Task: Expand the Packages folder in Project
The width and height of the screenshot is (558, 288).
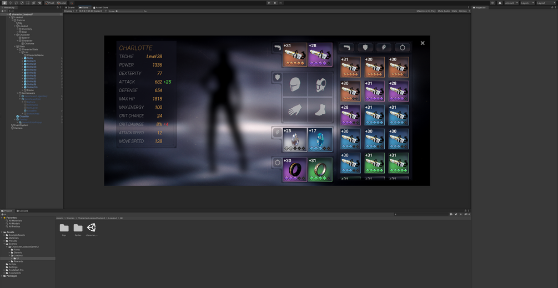Action: tap(2, 276)
